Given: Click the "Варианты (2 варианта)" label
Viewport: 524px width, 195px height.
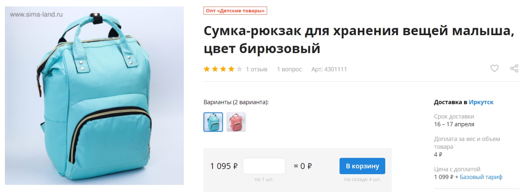Looking at the screenshot, I should click(236, 102).
